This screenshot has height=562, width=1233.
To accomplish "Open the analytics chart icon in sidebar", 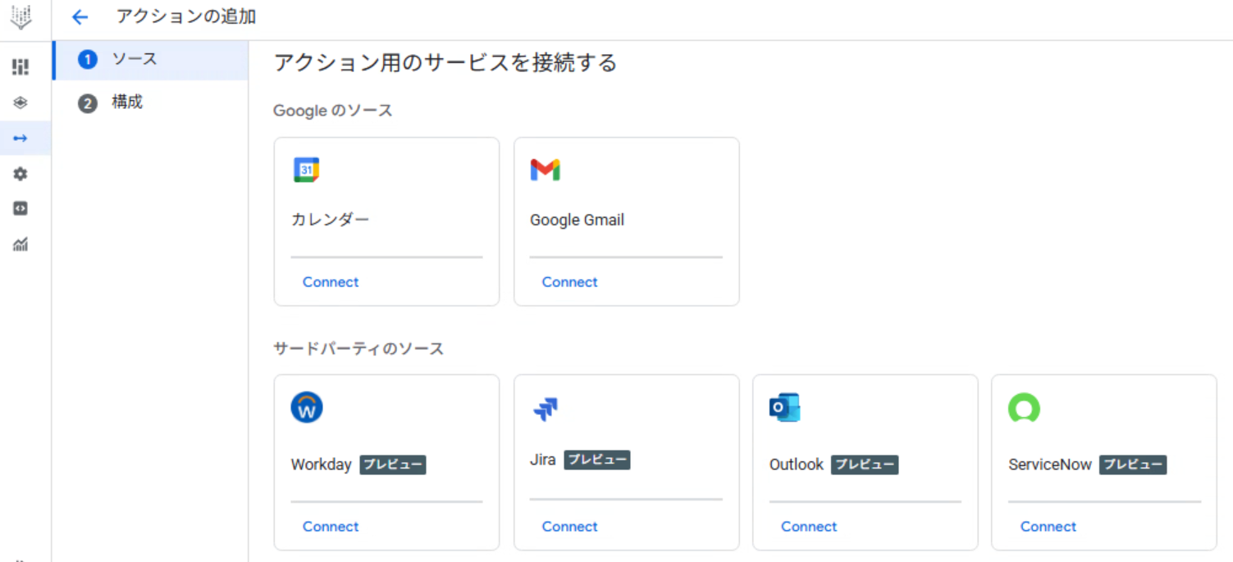I will (21, 244).
